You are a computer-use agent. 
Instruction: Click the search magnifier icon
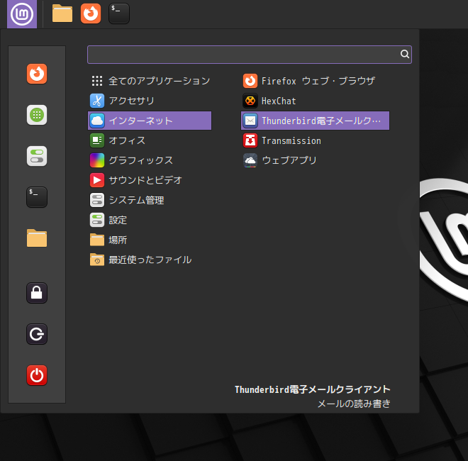(x=405, y=54)
